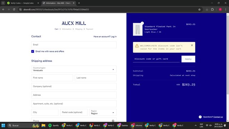
Task: Open the Windows Start menu
Action: [x=3, y=125]
